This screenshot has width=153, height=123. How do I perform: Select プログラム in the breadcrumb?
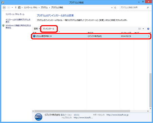tap(44, 7)
